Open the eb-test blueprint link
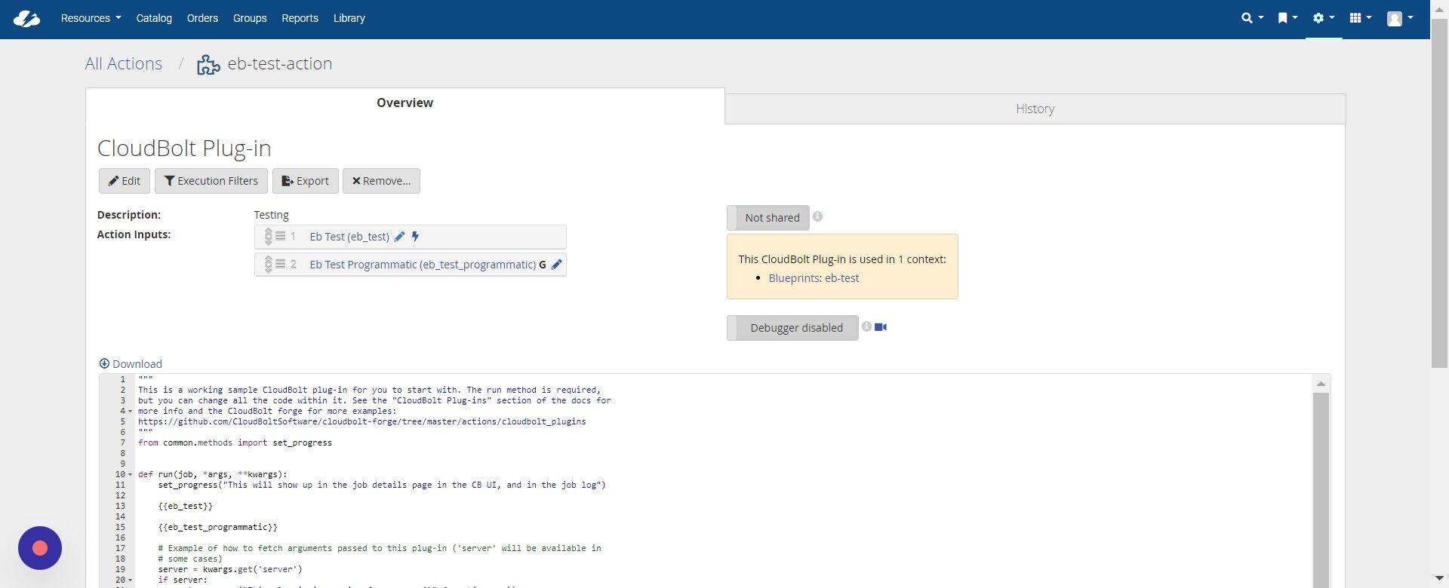 [842, 278]
